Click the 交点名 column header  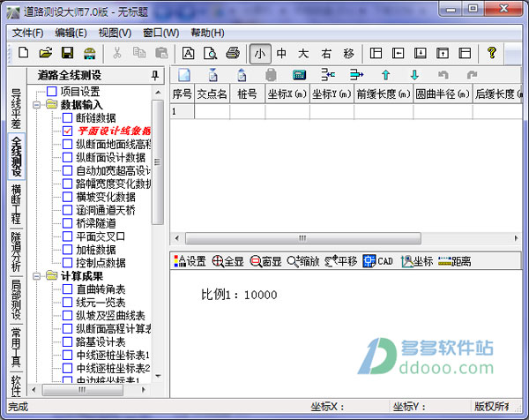pos(212,94)
